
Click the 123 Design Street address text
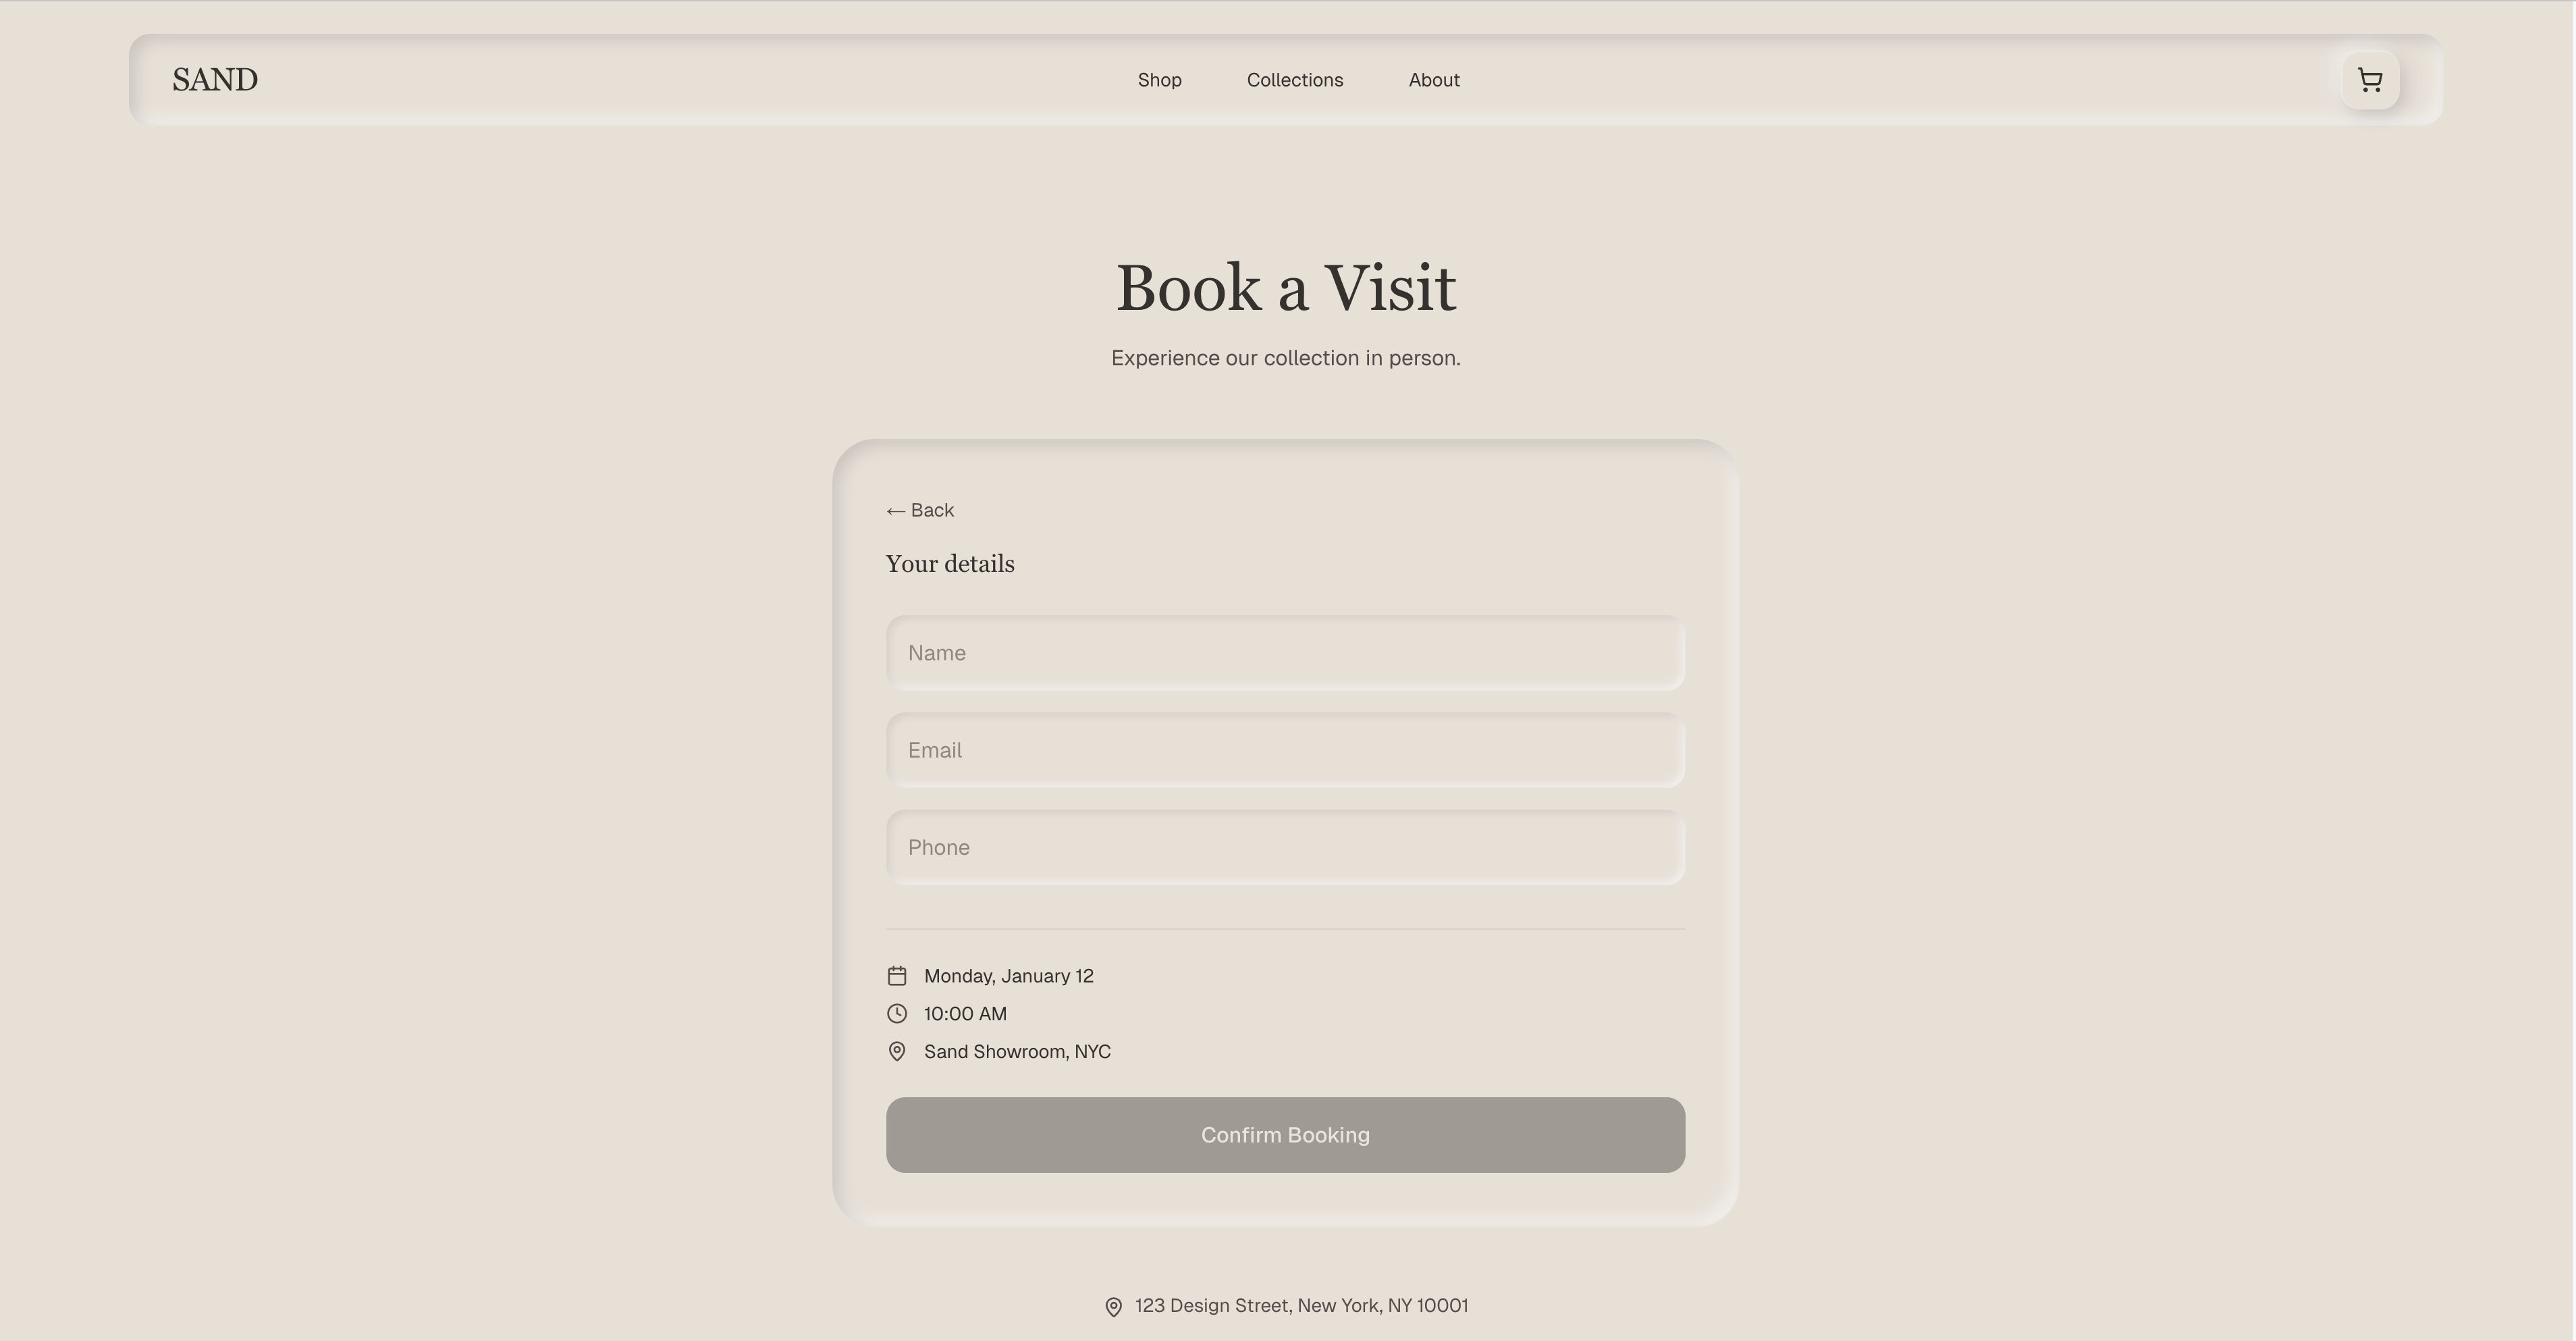[1301, 1306]
